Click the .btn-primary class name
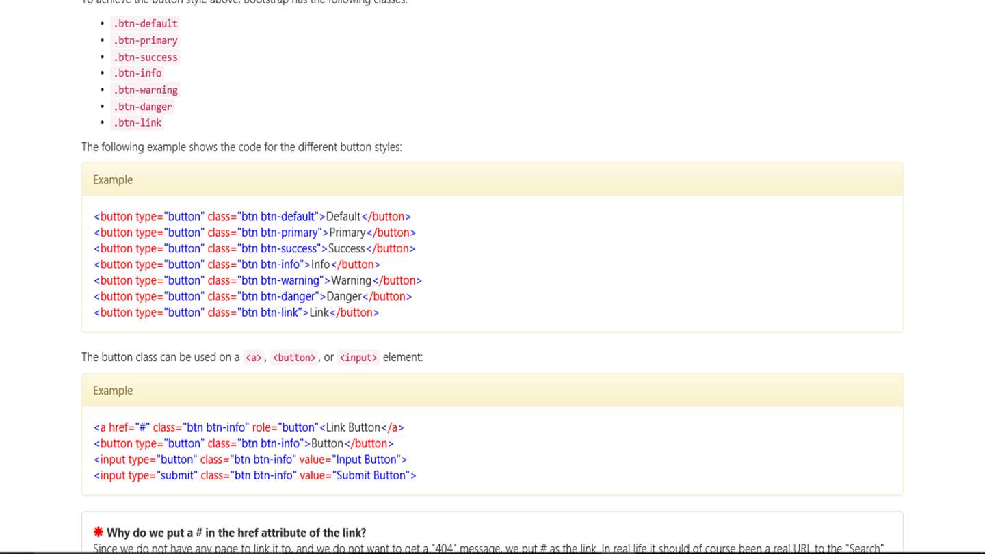Image resolution: width=985 pixels, height=554 pixels. coord(145,40)
